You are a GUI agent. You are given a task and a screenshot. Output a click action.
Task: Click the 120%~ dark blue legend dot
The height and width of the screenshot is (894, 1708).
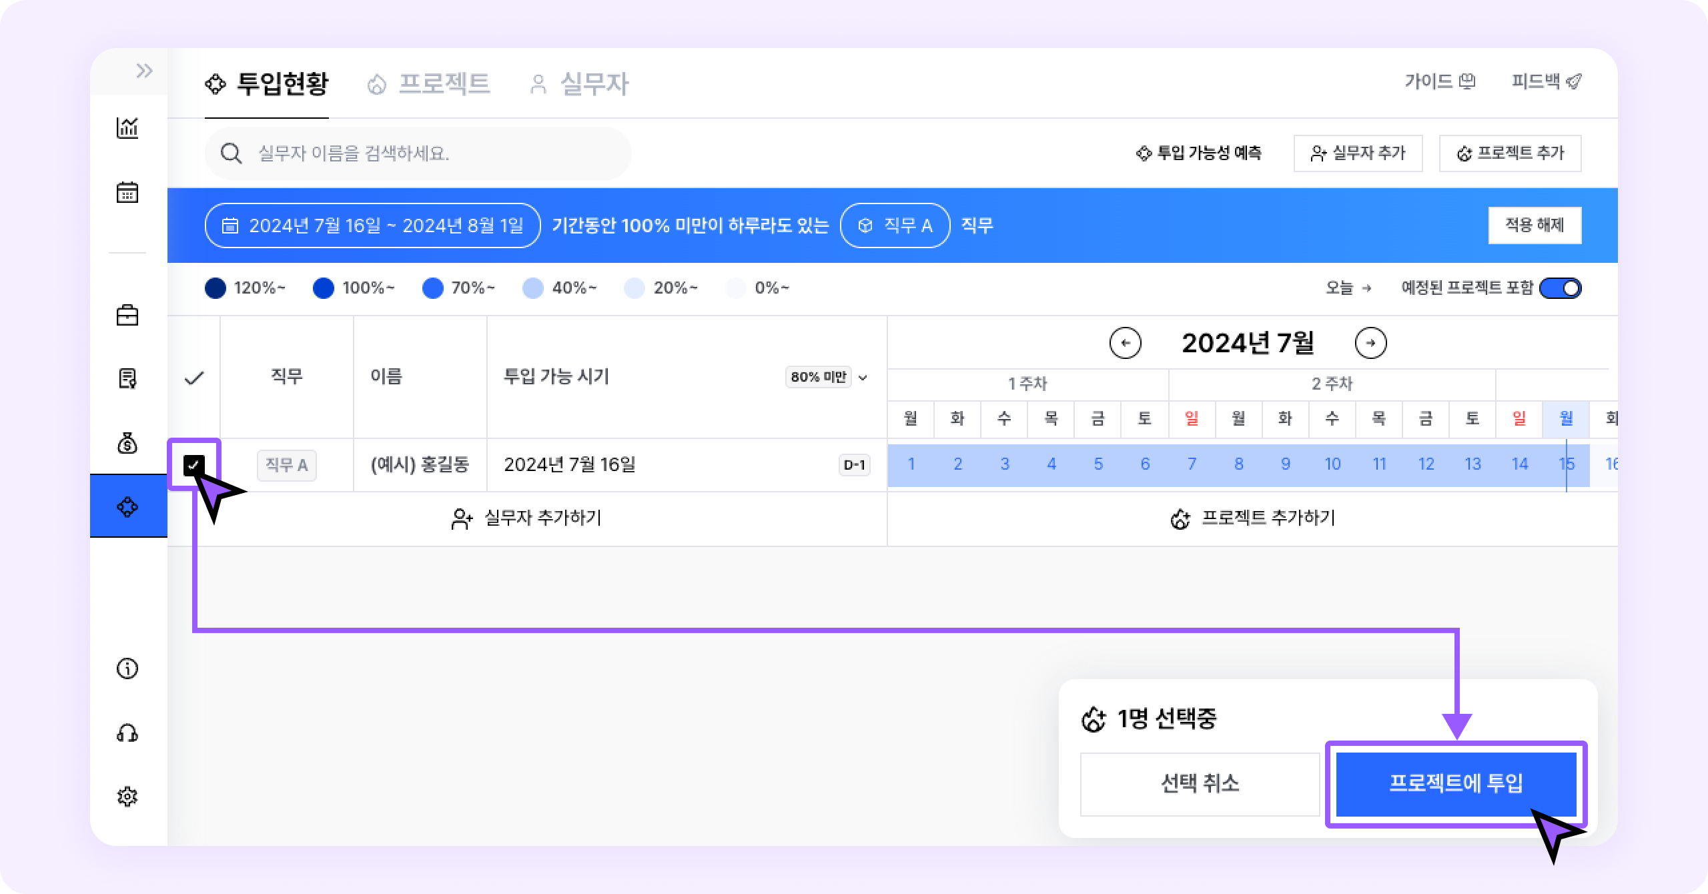(x=215, y=288)
